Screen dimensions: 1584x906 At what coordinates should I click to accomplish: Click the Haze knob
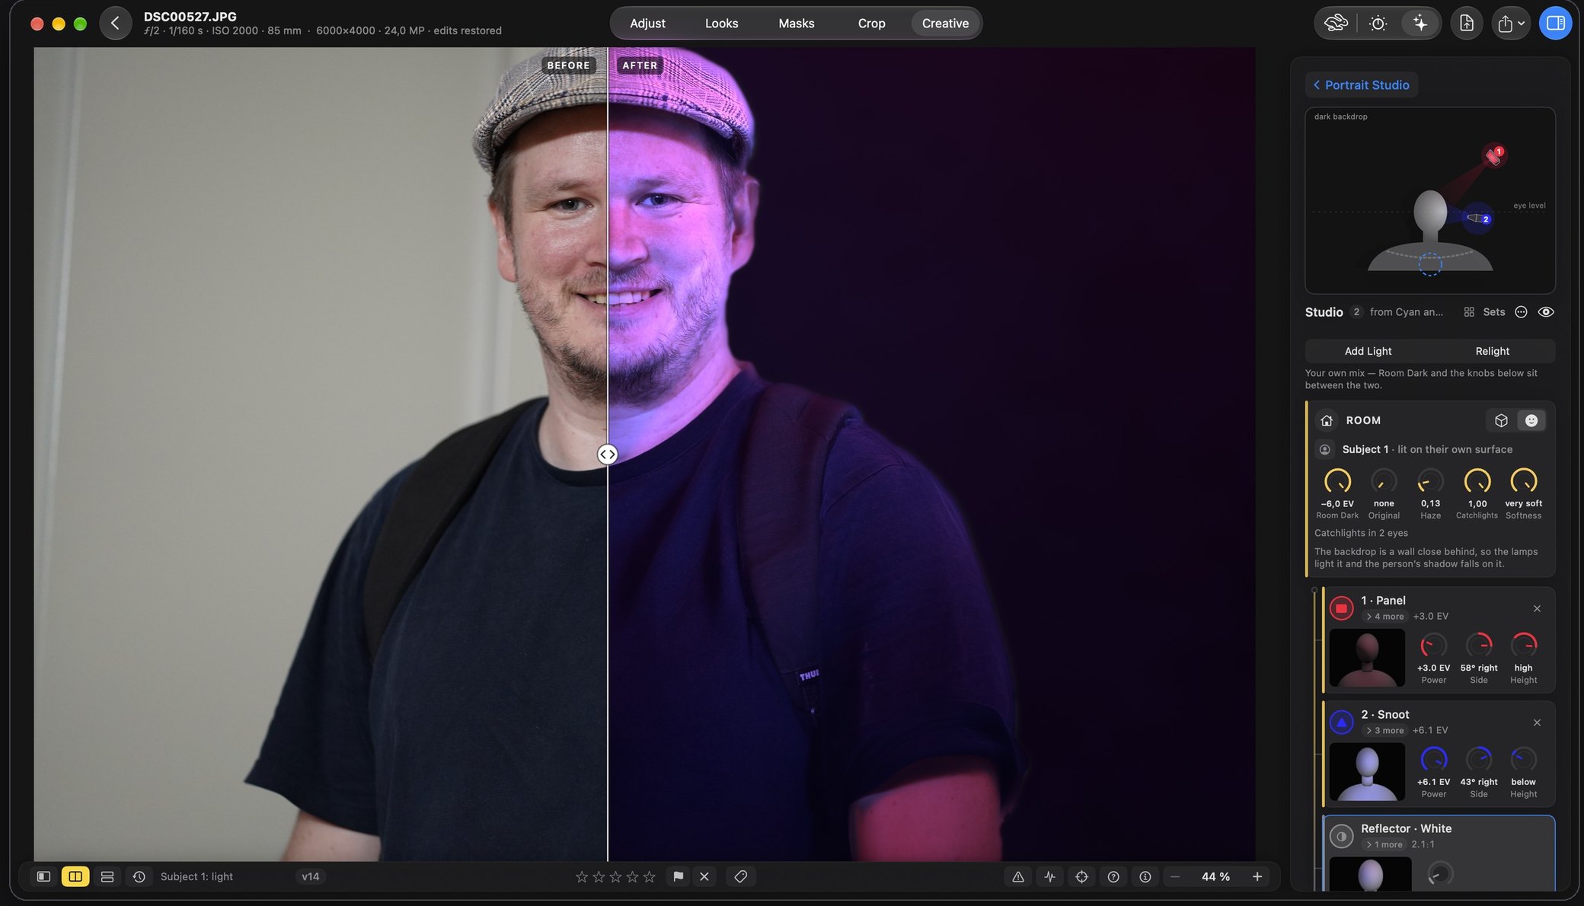(x=1430, y=481)
